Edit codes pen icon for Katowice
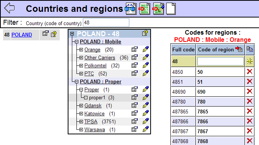This screenshot has width=259, height=145. [x=146, y=113]
